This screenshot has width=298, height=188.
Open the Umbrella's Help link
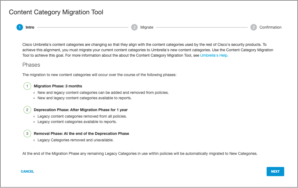tap(214, 55)
